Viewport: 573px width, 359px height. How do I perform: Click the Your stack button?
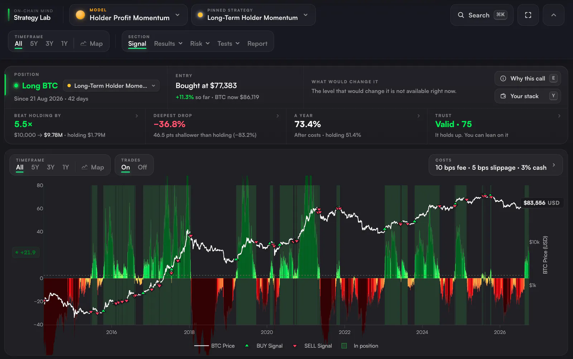pyautogui.click(x=528, y=96)
